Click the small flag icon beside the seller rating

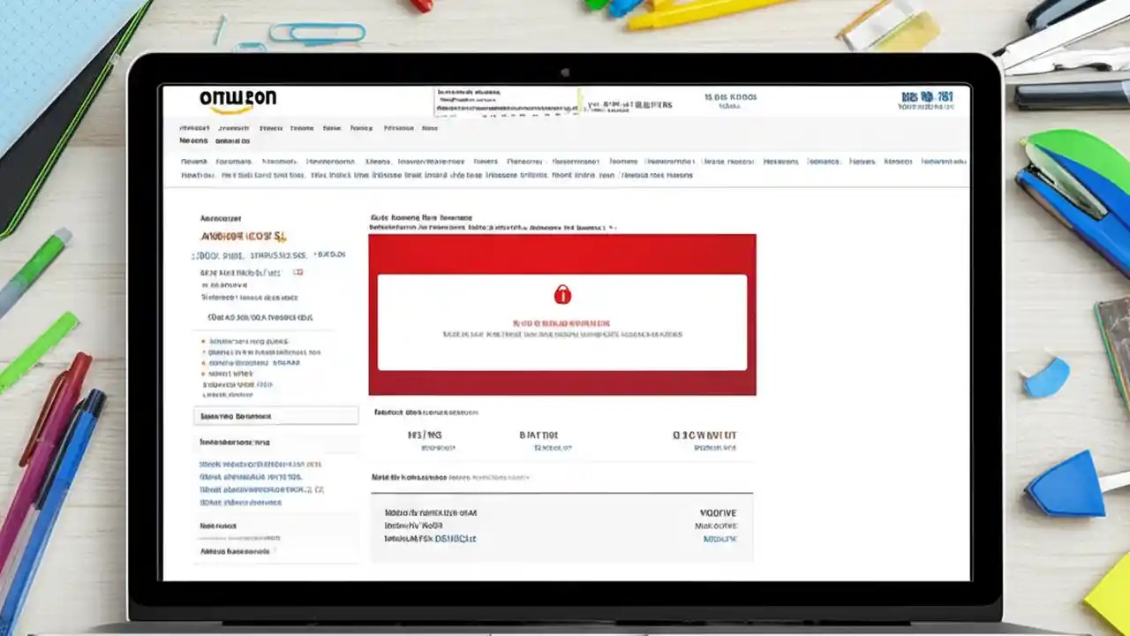[298, 272]
